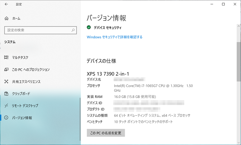Select the デバイス セキュリティ label

coord(108,28)
